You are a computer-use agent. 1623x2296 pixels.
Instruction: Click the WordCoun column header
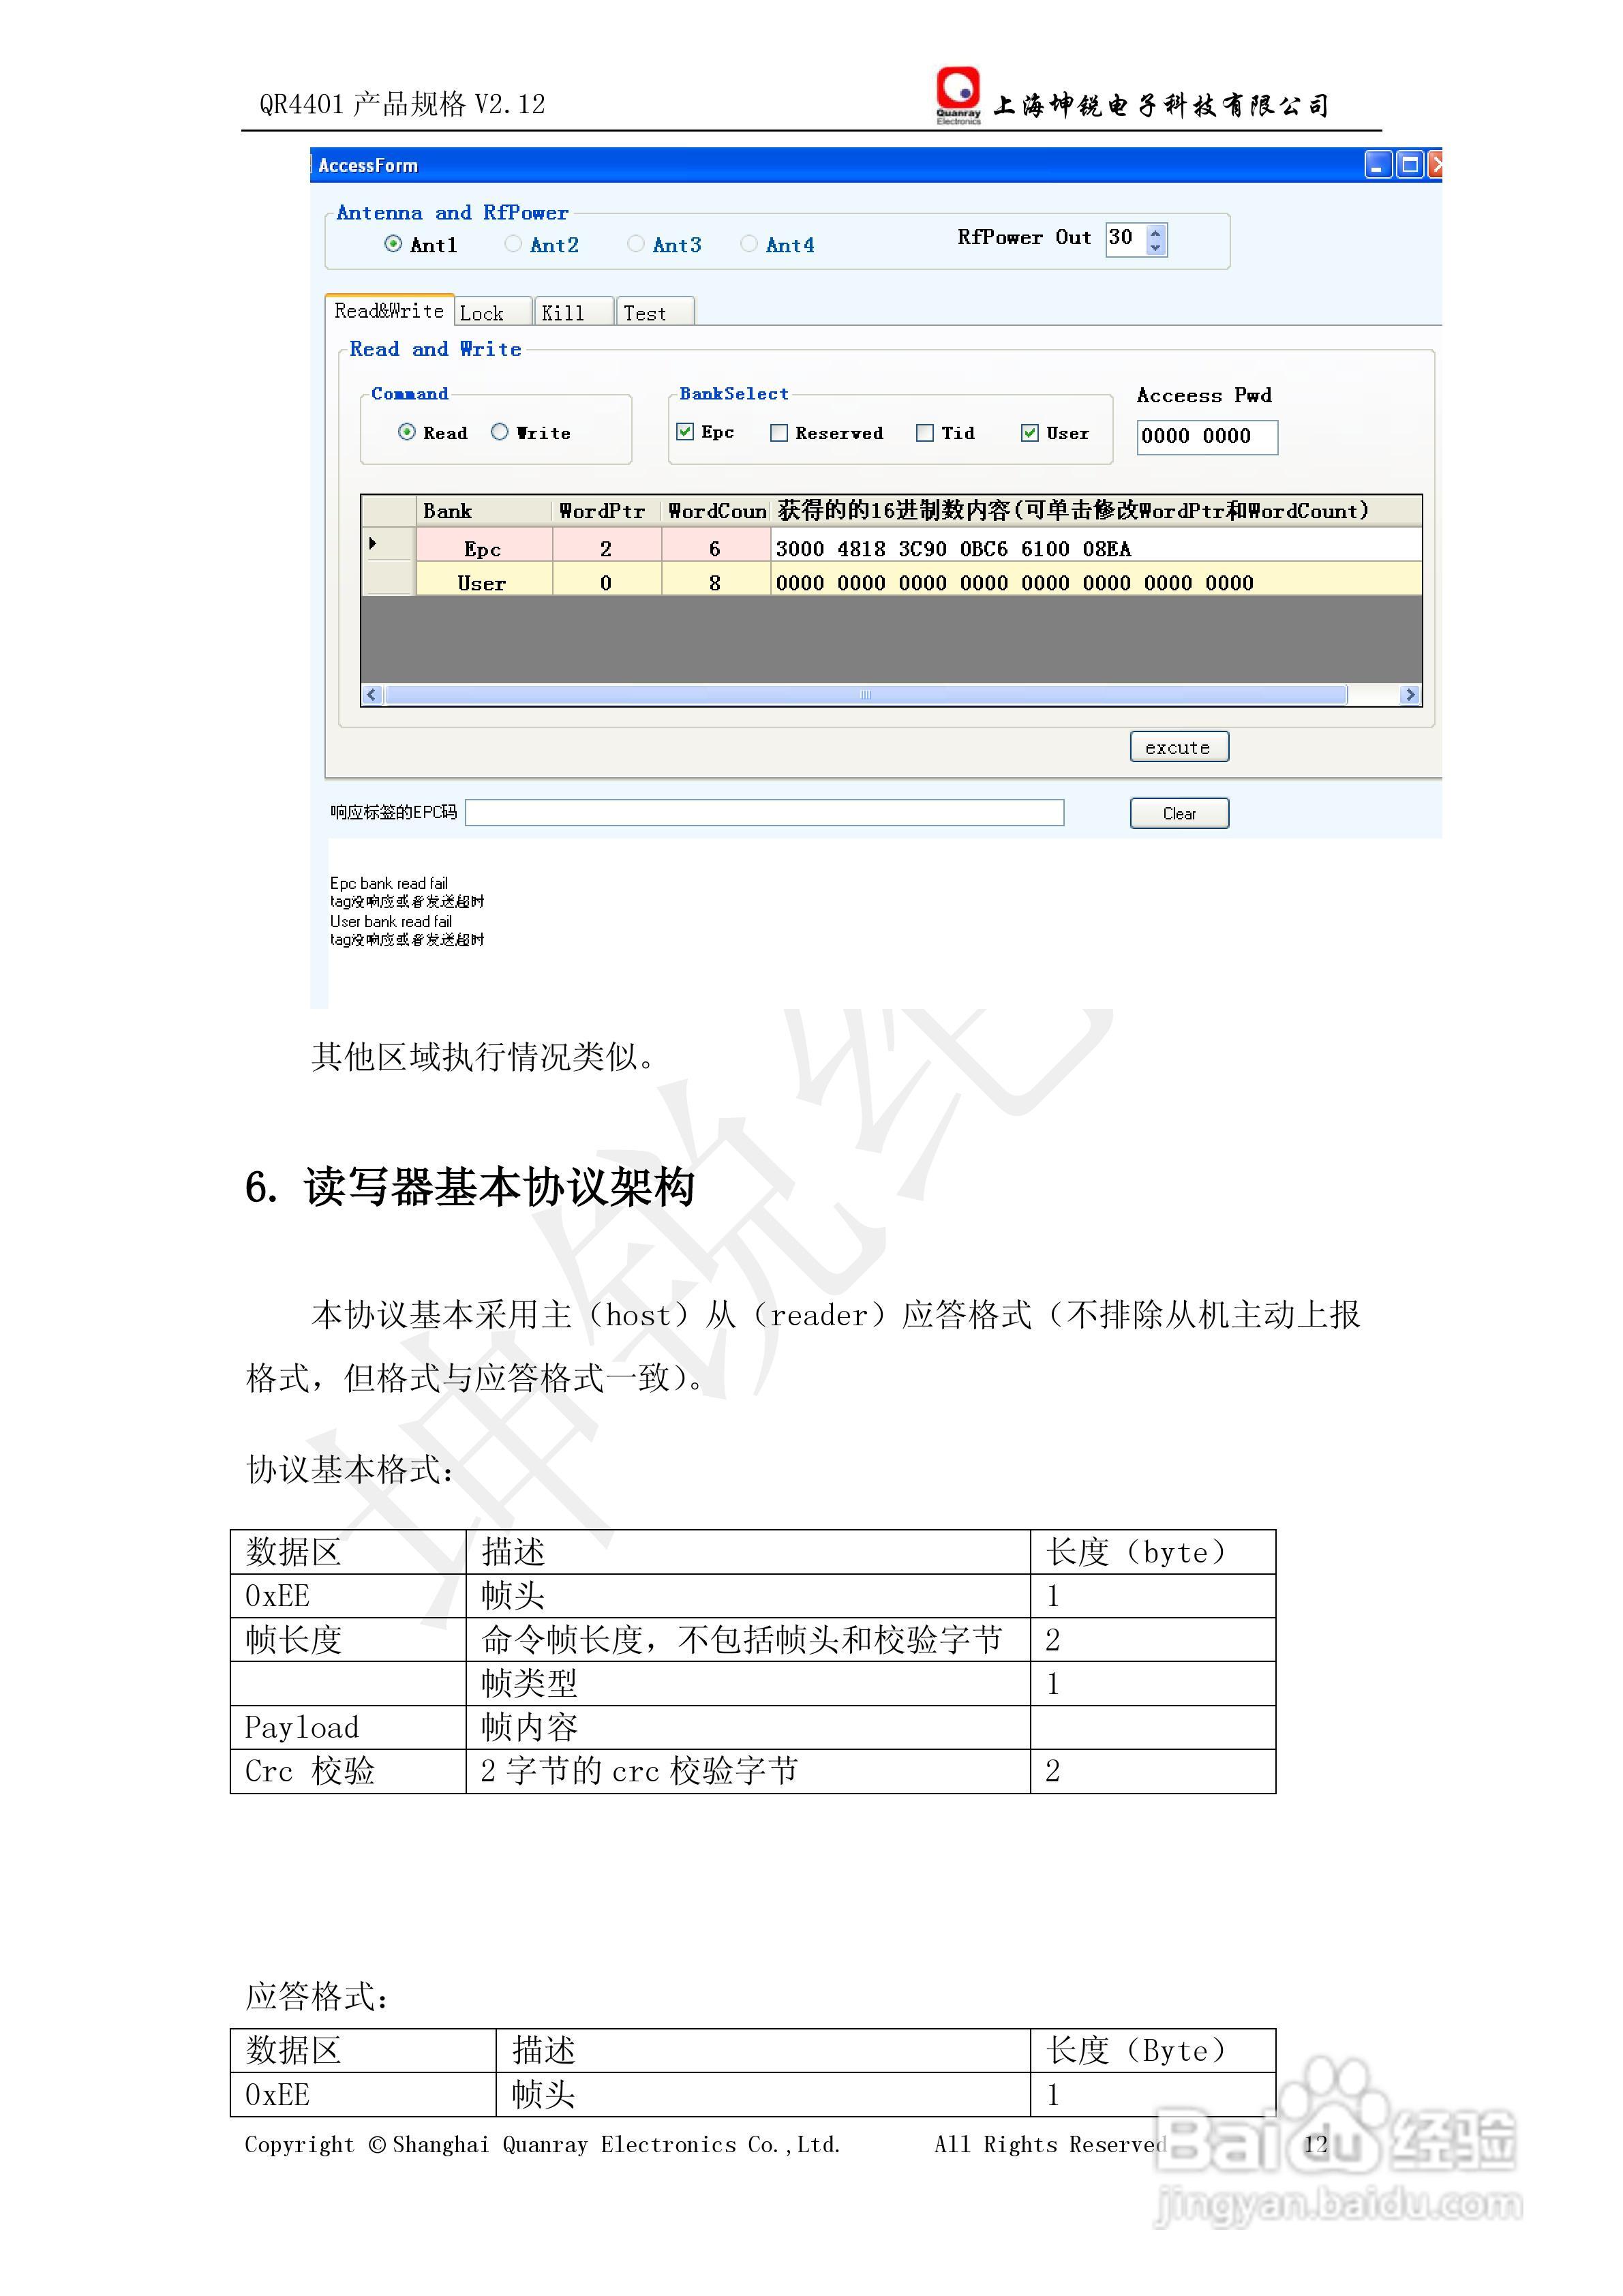[x=716, y=511]
